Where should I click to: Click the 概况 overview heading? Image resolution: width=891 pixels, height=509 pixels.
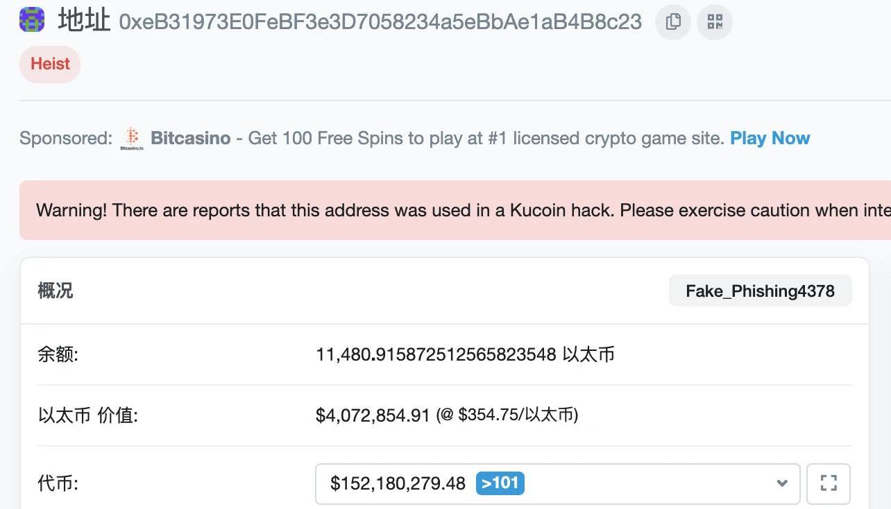[x=56, y=291]
